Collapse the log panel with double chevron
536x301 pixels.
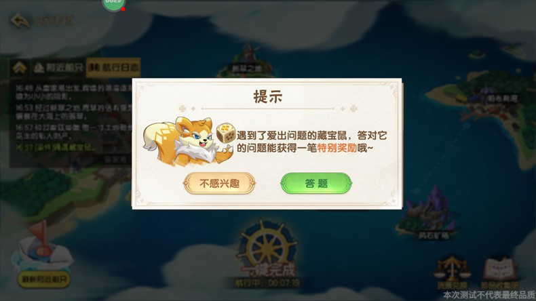[20, 68]
